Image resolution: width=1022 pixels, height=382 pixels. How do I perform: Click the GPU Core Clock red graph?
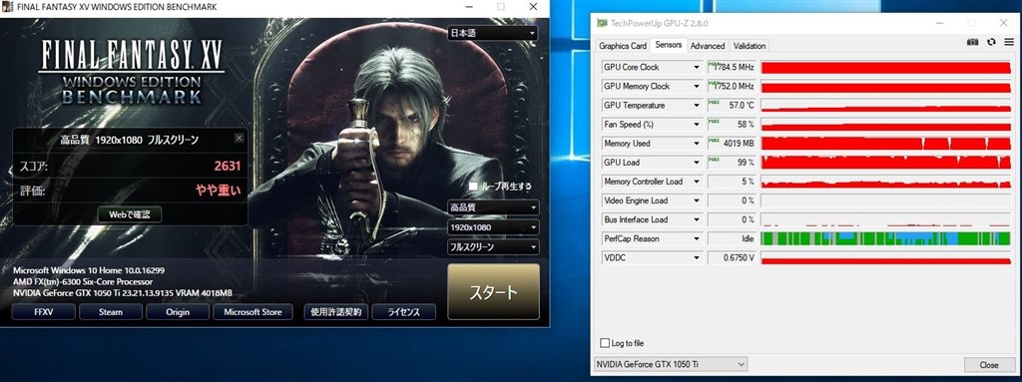tap(885, 67)
